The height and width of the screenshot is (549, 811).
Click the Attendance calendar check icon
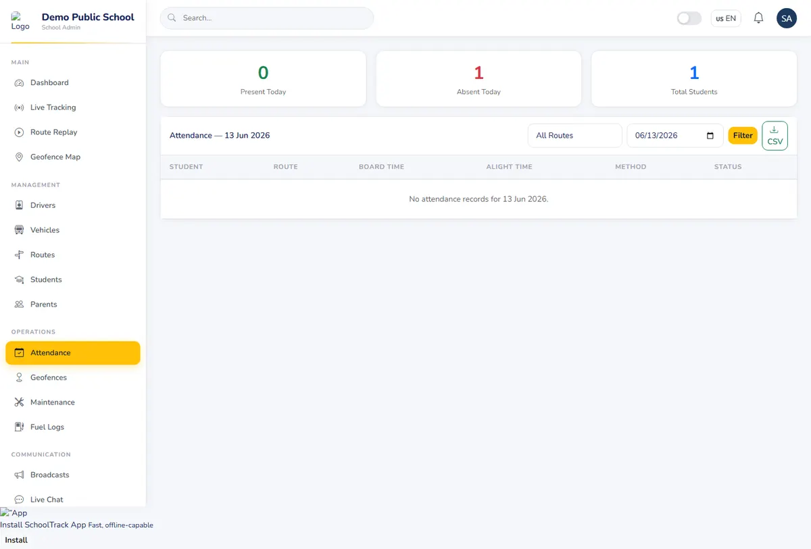tap(19, 352)
